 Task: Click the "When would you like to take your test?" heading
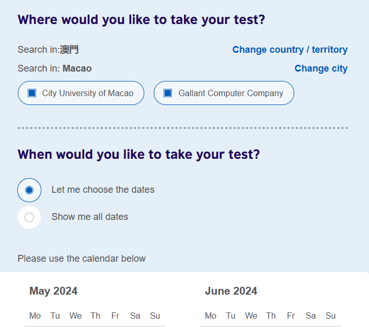tap(139, 155)
